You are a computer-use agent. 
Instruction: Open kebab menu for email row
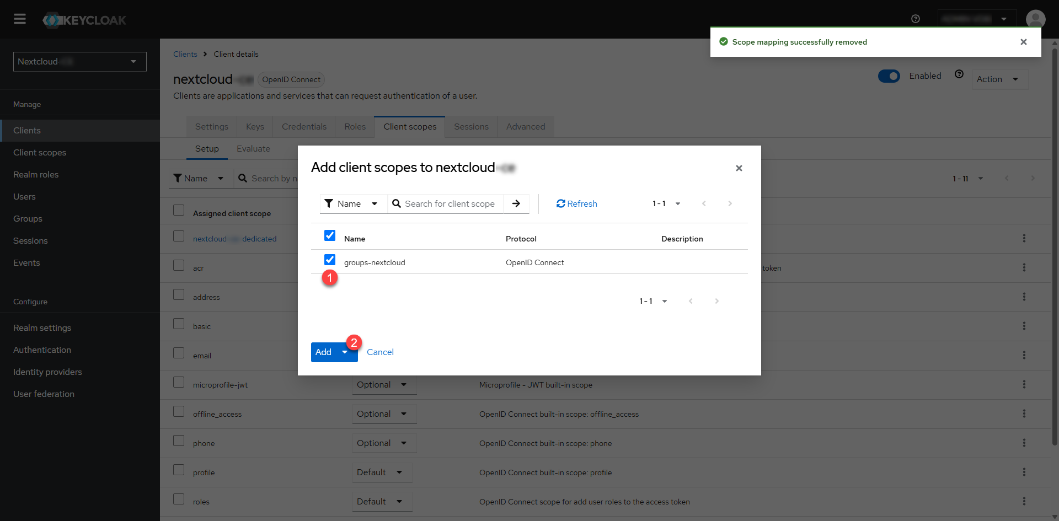point(1024,355)
